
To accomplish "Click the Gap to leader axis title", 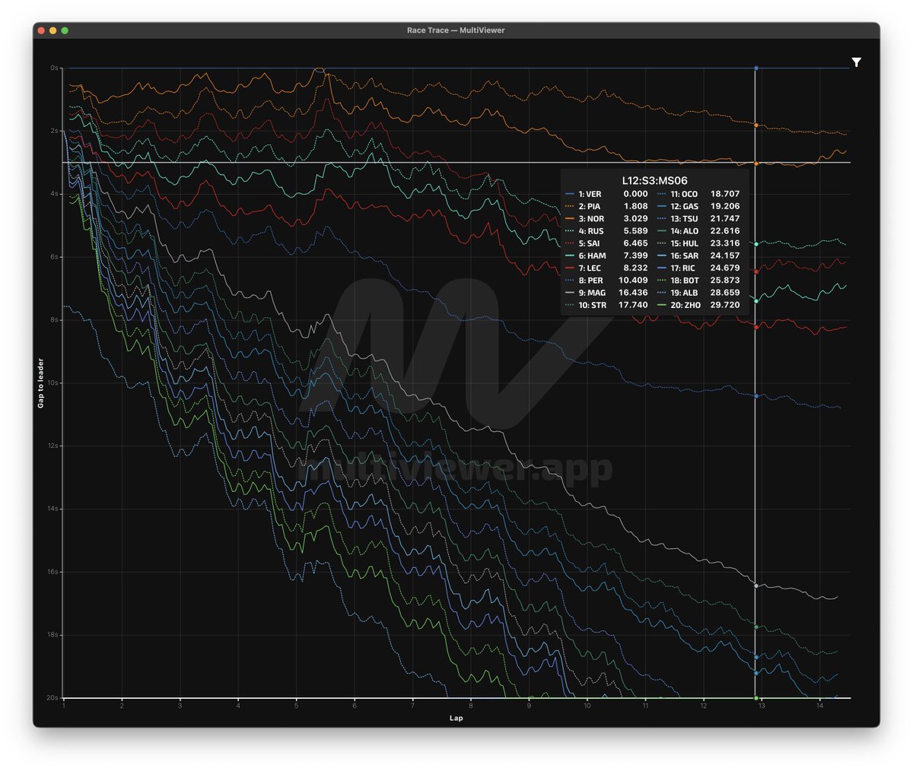I will click(41, 383).
